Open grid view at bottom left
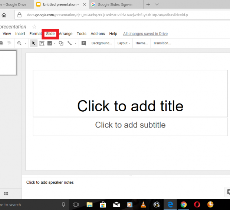The width and height of the screenshot is (230, 210). pyautogui.click(x=6, y=194)
